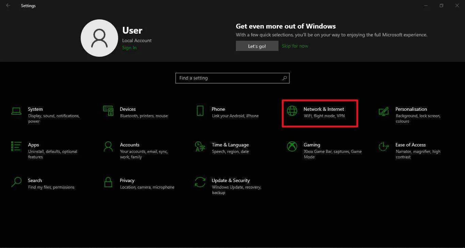The width and height of the screenshot is (465, 248).
Task: Open the Personalisation paintbrush icon
Action: click(384, 111)
